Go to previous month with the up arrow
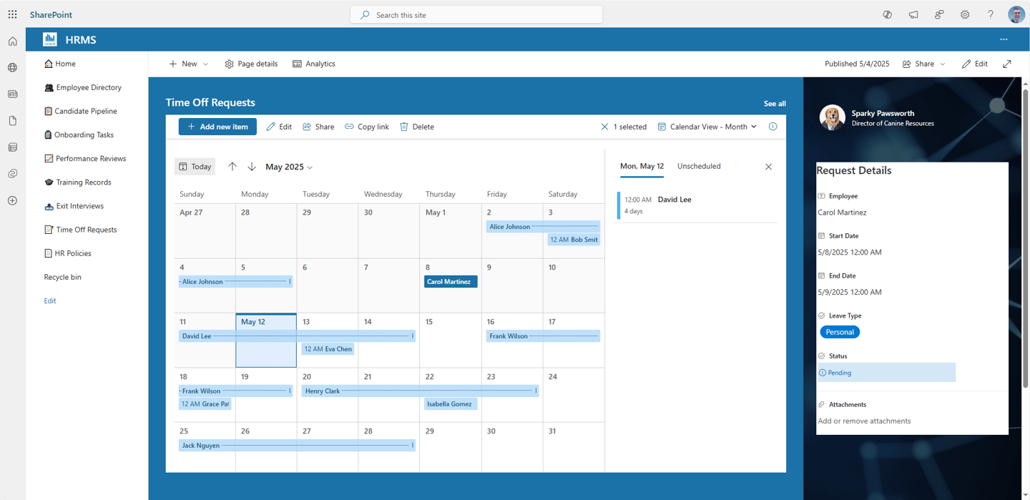This screenshot has width=1030, height=500. (x=232, y=166)
